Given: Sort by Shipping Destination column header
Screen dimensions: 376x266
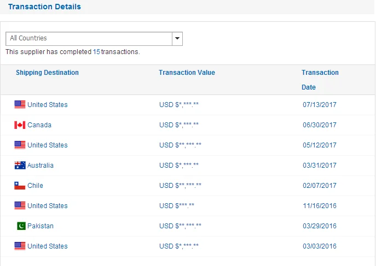Looking at the screenshot, I should pos(47,73).
